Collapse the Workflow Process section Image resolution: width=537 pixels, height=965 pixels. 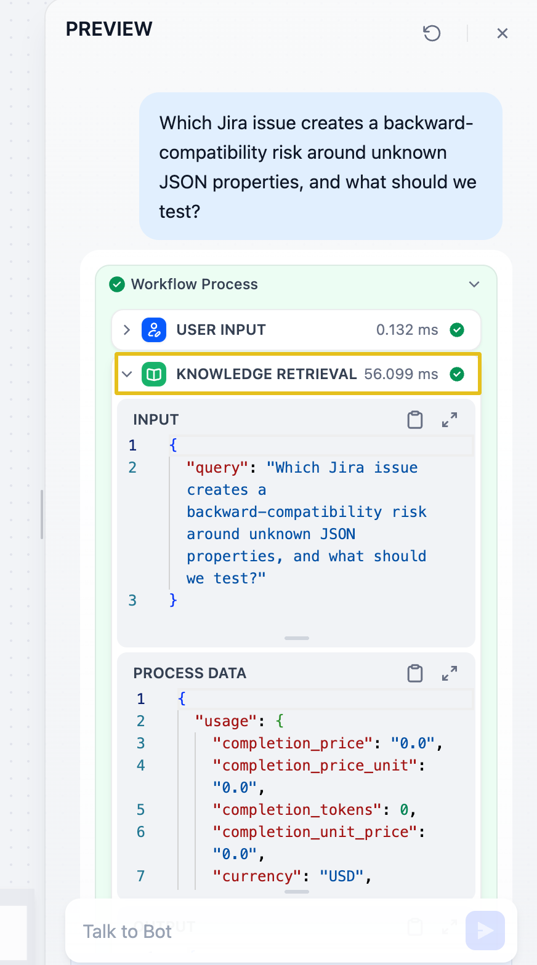point(474,284)
